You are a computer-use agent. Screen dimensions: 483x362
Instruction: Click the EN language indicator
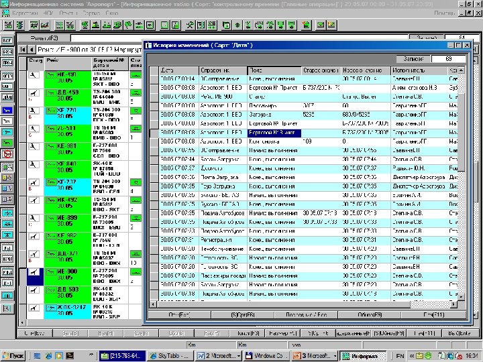click(400, 356)
